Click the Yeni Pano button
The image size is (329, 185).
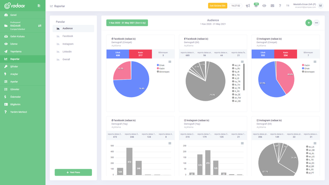coord(73,172)
